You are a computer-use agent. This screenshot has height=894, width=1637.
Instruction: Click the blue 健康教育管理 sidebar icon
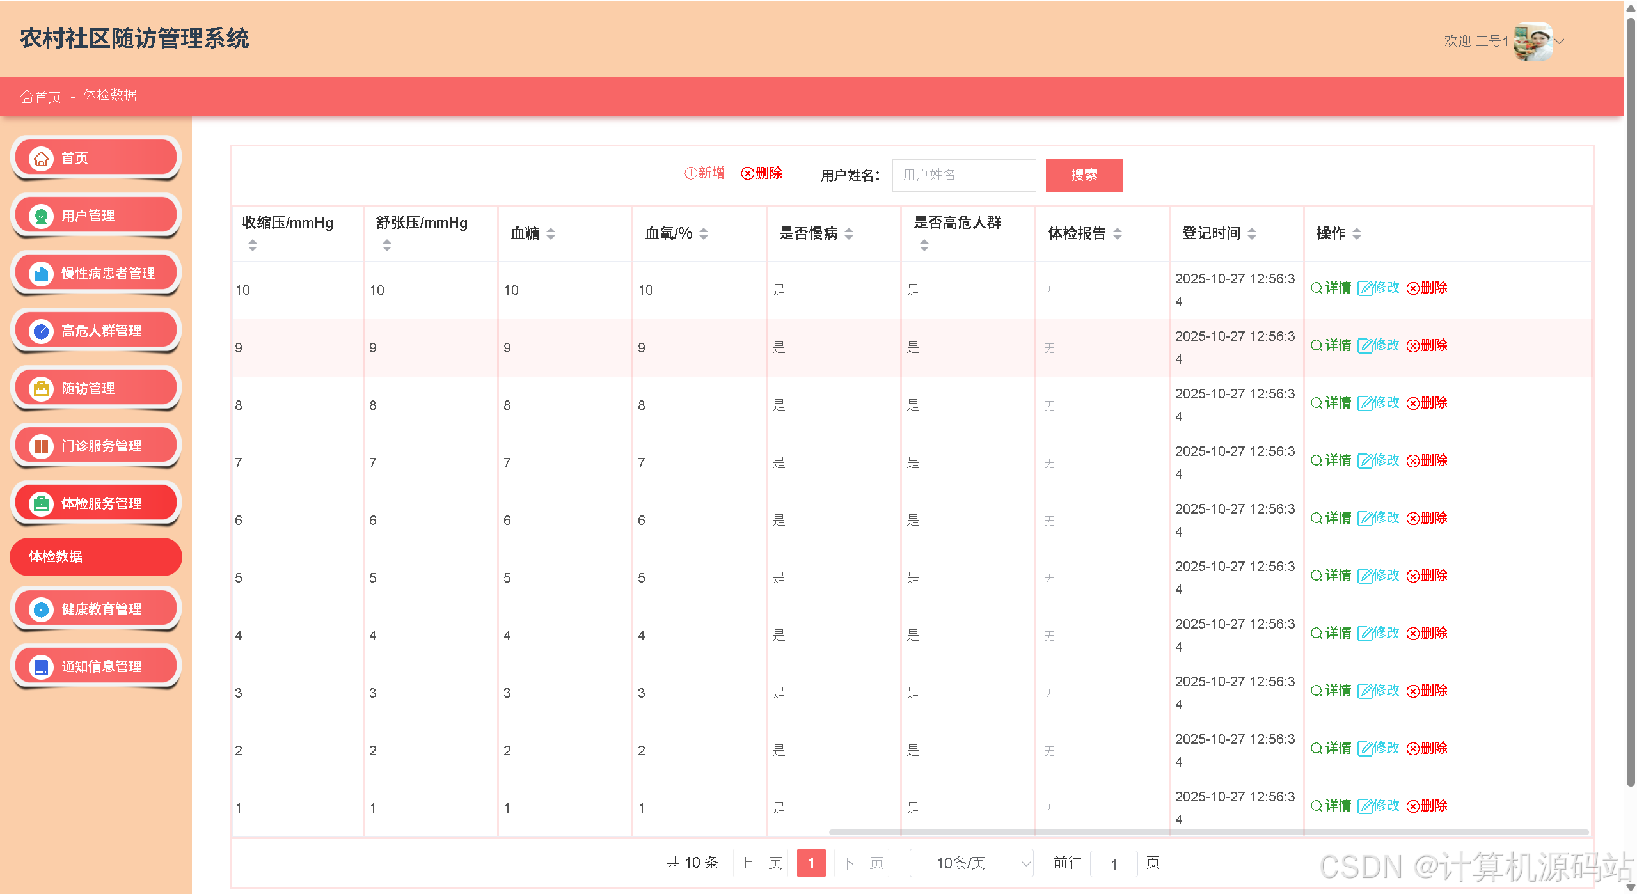[41, 609]
